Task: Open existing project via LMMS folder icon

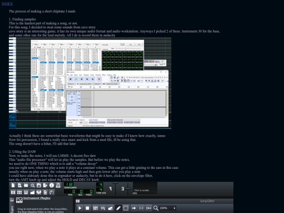Action: point(26,185)
